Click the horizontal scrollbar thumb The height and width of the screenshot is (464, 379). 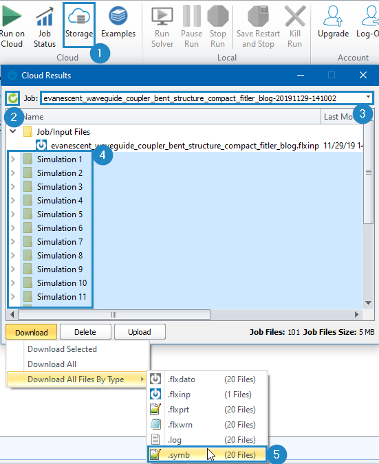coord(114,315)
